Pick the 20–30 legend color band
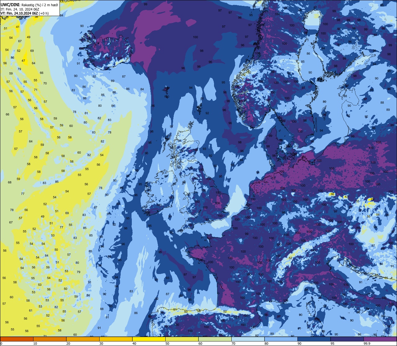 (83, 339)
